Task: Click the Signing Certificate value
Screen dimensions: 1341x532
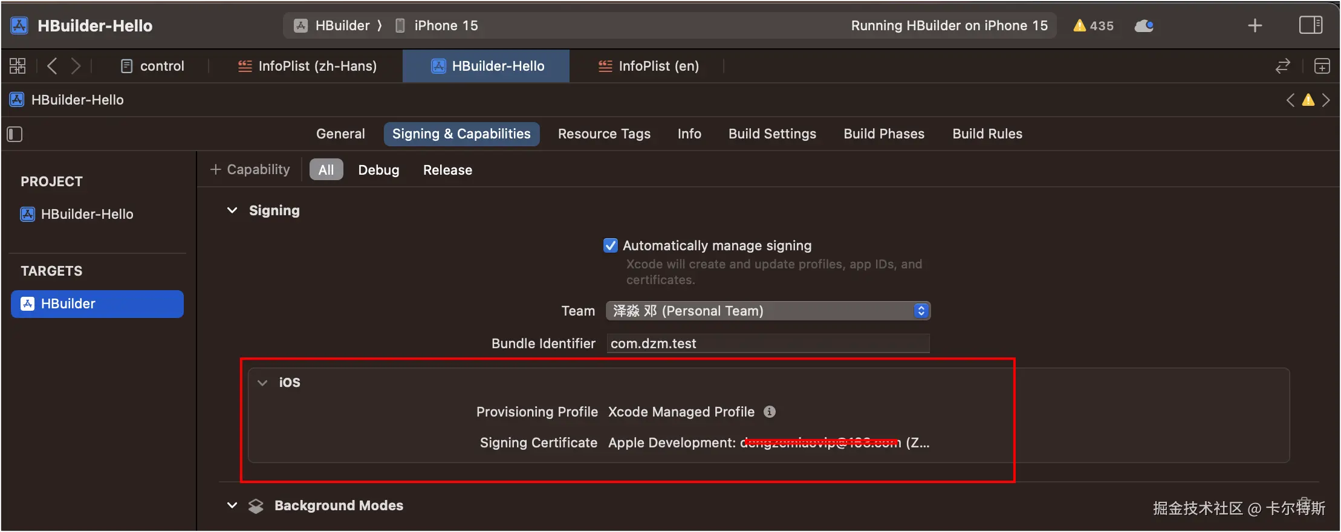Action: coord(769,443)
